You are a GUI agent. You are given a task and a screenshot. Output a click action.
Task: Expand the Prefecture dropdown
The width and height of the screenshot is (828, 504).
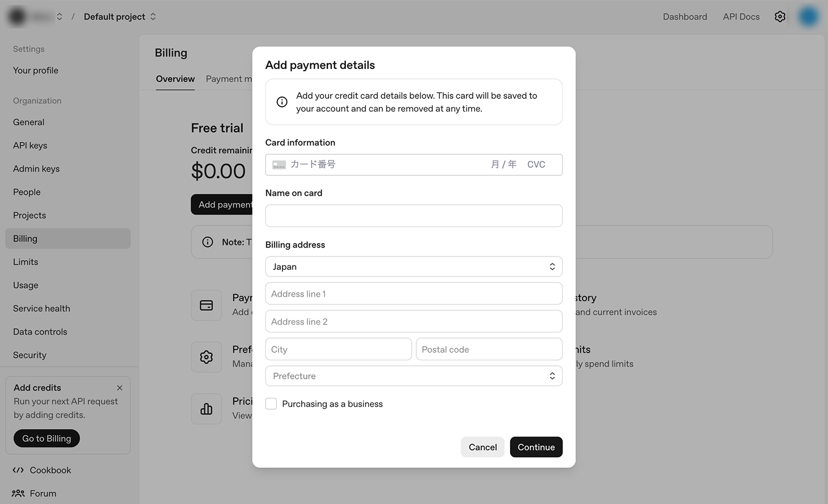(x=413, y=376)
